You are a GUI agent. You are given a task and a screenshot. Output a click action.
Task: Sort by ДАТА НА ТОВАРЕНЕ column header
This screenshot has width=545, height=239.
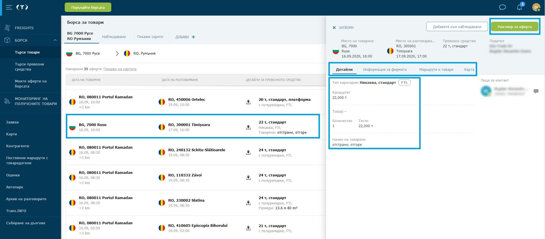coord(86,80)
